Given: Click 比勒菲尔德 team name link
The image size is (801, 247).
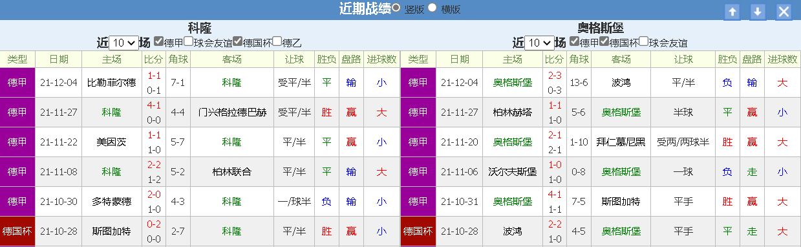Looking at the screenshot, I should 112,83.
